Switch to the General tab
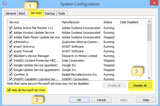Viewport: 160px width, 106px height. pyautogui.click(x=11, y=13)
